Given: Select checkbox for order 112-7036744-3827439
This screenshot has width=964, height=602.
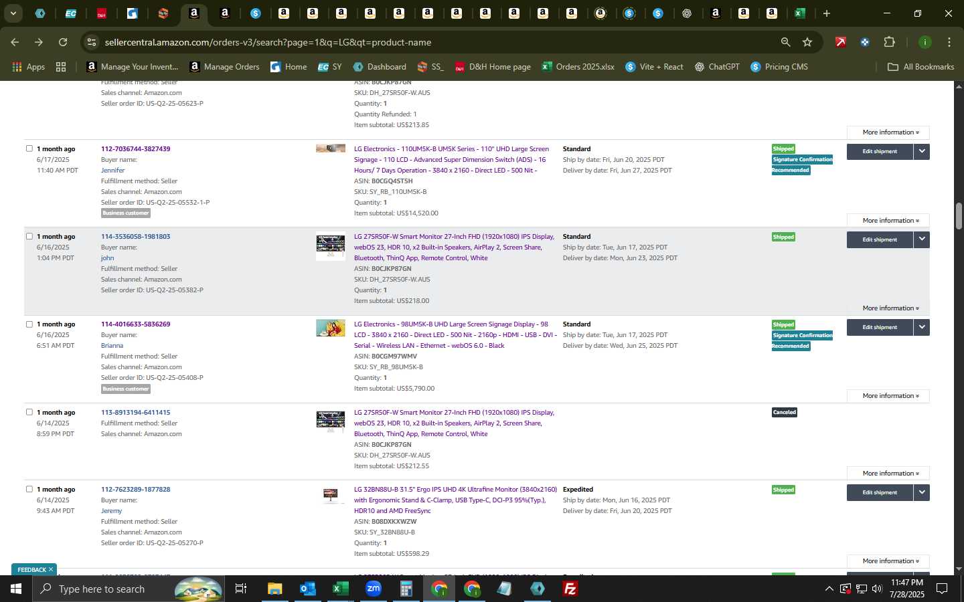Looking at the screenshot, I should (29, 148).
